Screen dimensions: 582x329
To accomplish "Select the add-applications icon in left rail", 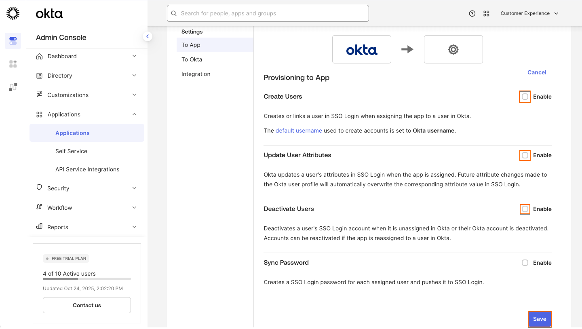I will [13, 63].
